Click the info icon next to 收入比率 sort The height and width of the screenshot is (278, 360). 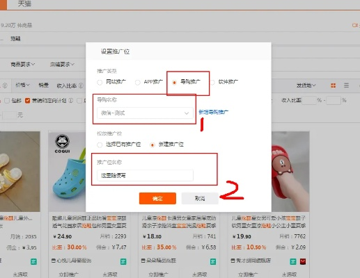click(x=81, y=85)
